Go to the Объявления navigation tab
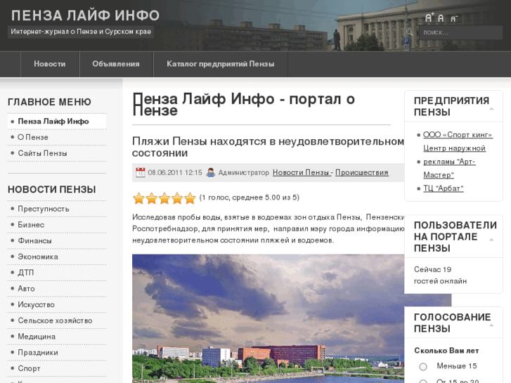Viewport: 511px width, 383px height. pos(116,64)
